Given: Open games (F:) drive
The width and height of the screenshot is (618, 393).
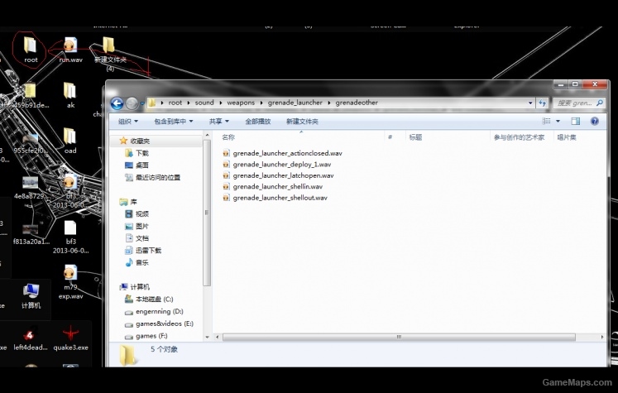Looking at the screenshot, I should 151,336.
